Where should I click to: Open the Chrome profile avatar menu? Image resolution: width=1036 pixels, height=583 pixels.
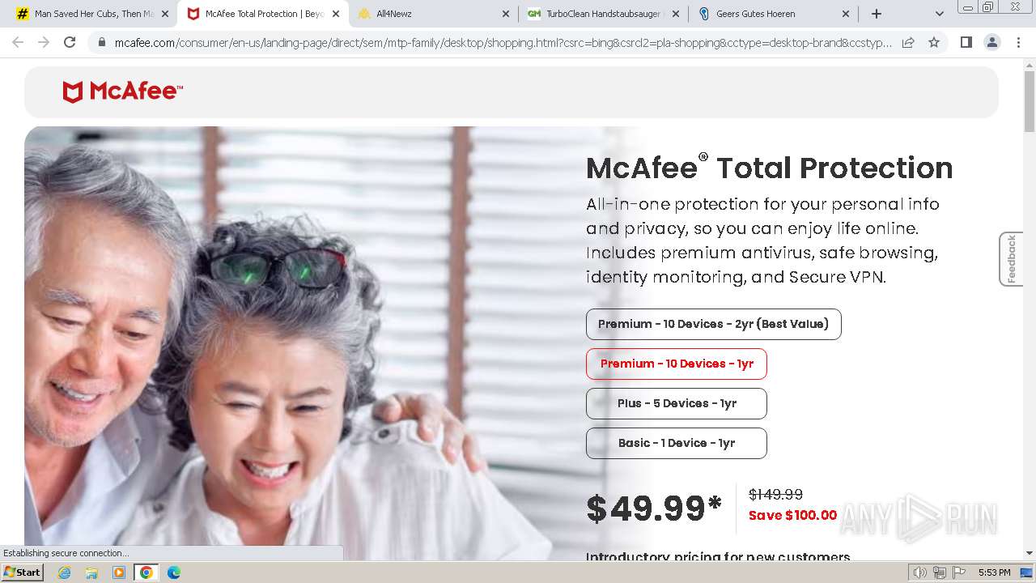(x=991, y=42)
